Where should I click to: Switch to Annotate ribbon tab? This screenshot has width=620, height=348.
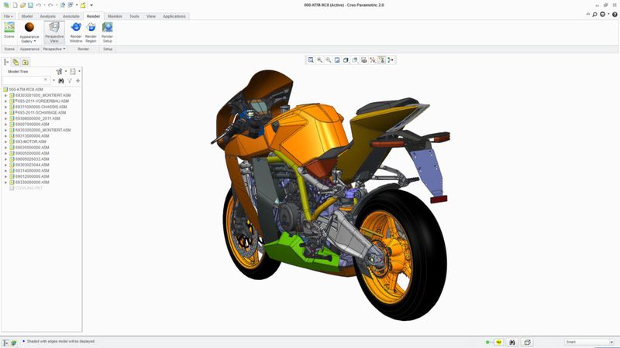(71, 16)
